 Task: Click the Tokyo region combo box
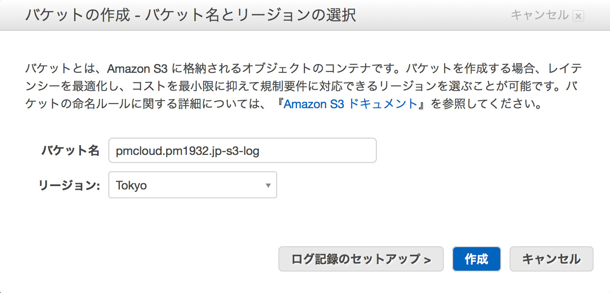192,185
